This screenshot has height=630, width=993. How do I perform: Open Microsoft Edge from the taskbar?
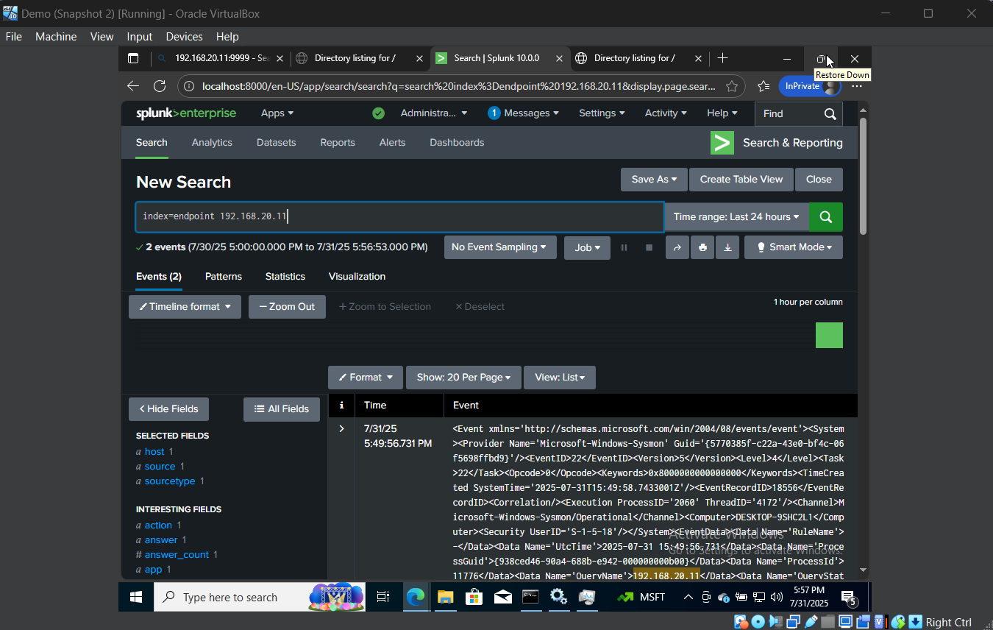416,597
